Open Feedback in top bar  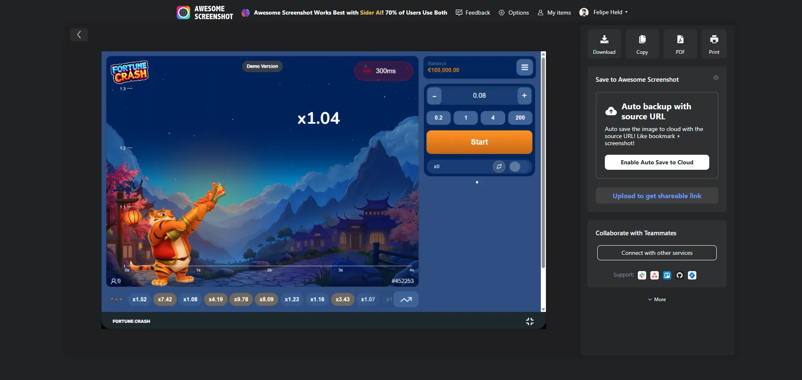coord(473,13)
